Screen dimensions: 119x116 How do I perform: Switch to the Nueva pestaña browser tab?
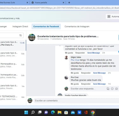[x=48, y=3]
